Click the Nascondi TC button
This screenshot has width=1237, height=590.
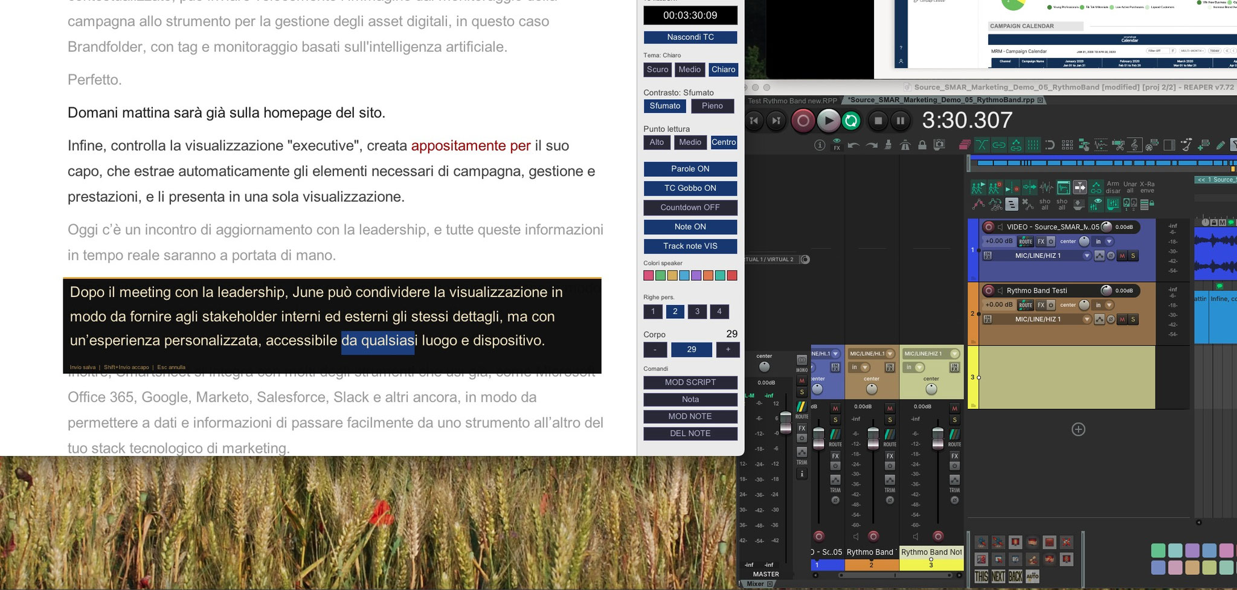click(690, 37)
